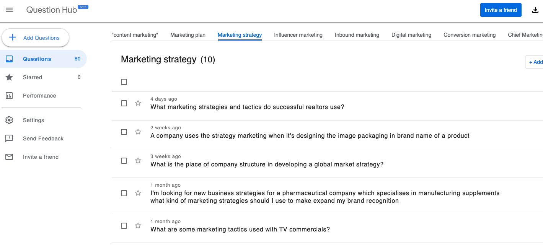
Task: Click the Invite a friend sidebar link
Action: [x=41, y=157]
